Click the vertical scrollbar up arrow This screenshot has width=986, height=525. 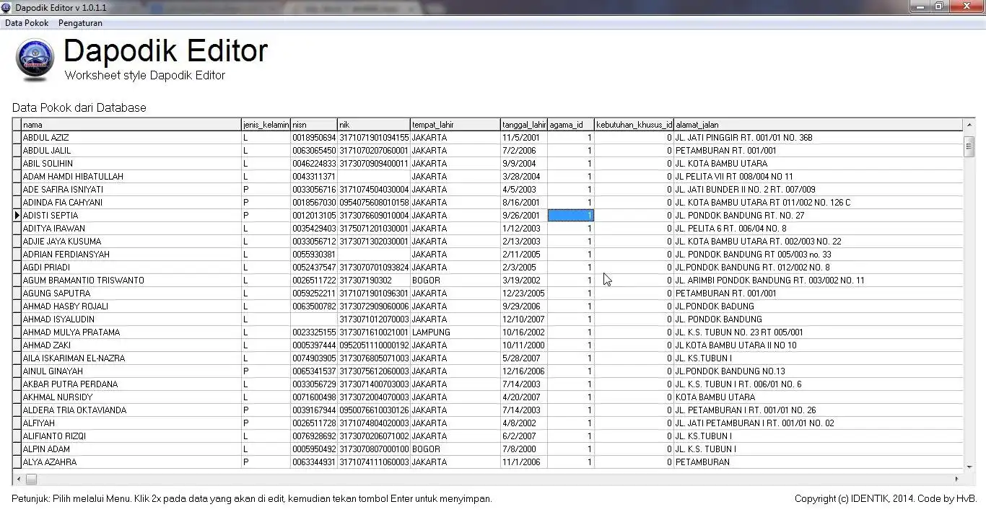(969, 125)
